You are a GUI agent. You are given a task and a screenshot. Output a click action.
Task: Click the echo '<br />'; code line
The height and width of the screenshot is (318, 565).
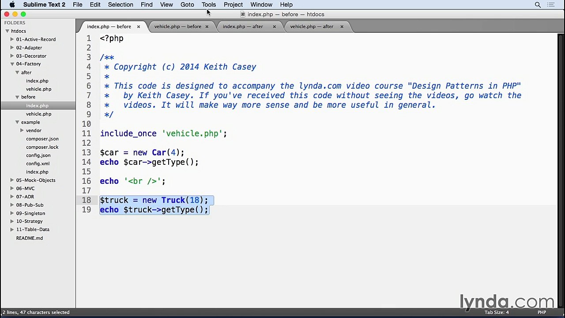[132, 181]
